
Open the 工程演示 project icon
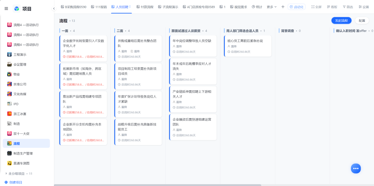[x=9, y=55]
